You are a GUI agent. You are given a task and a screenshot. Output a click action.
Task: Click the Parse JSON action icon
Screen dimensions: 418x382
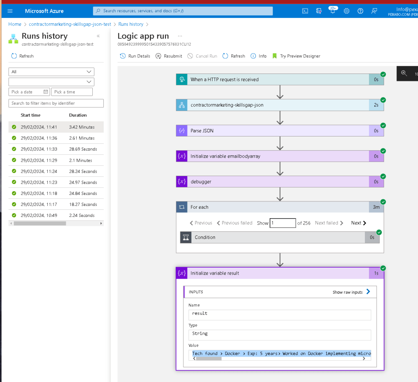pyautogui.click(x=182, y=131)
